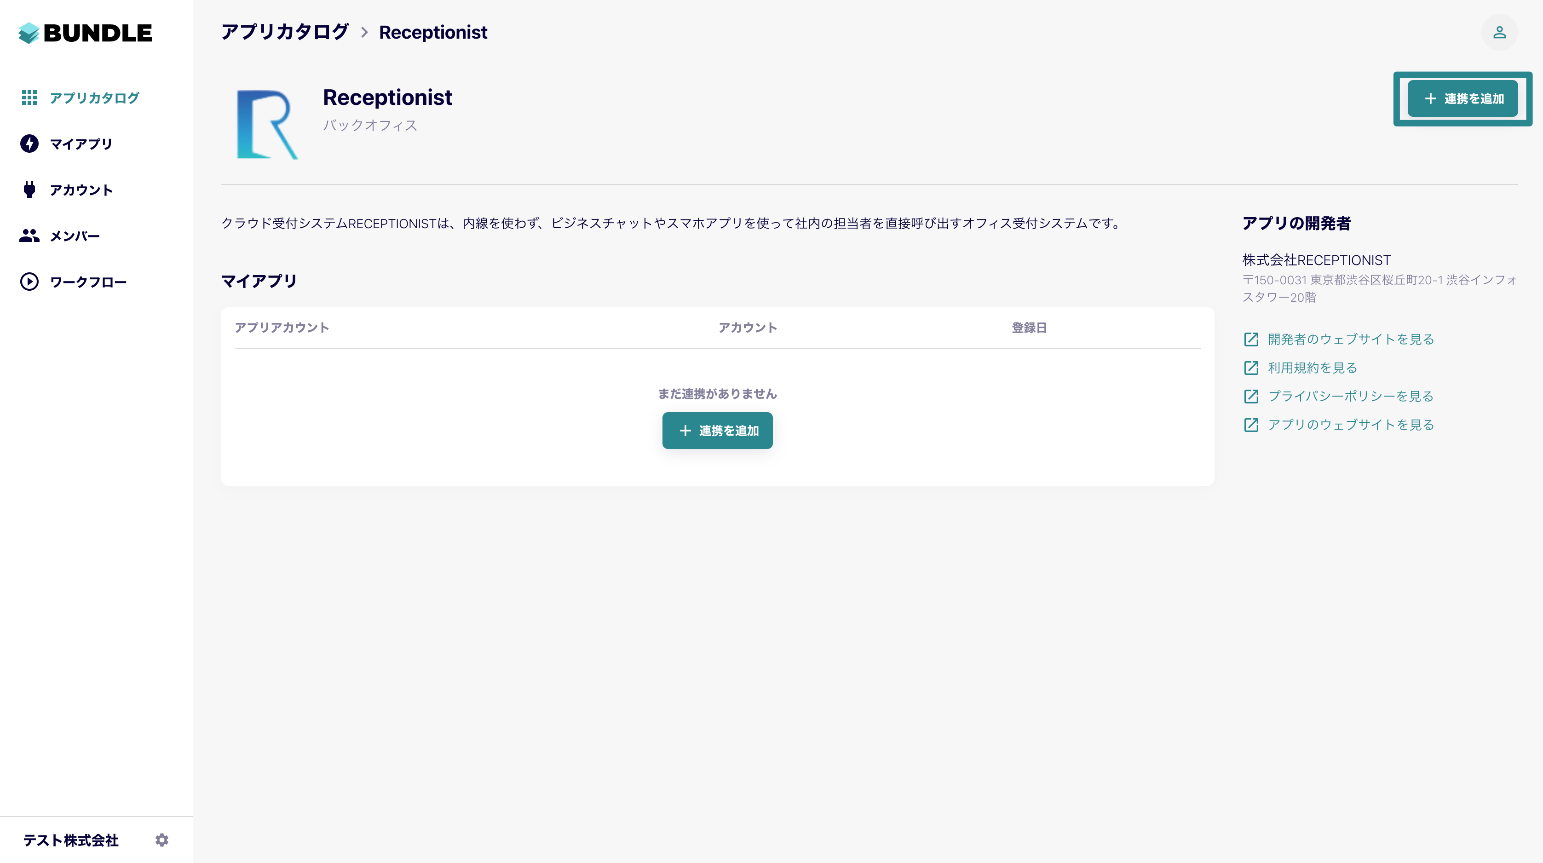Image resolution: width=1543 pixels, height=863 pixels.
Task: Select ワークフロー in the sidebar menu
Action: coord(88,282)
